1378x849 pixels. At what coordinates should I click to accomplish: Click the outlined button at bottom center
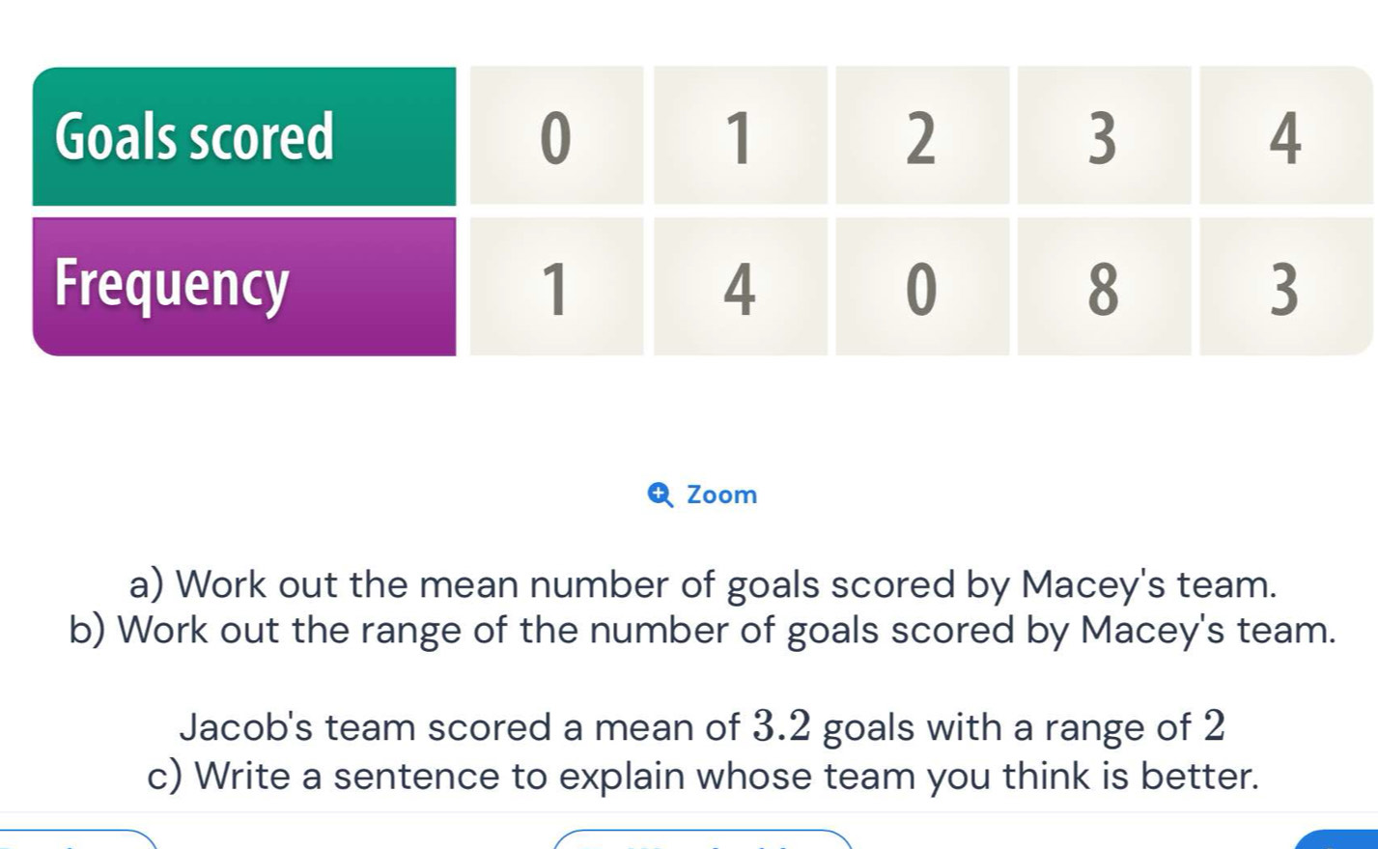pyautogui.click(x=703, y=844)
